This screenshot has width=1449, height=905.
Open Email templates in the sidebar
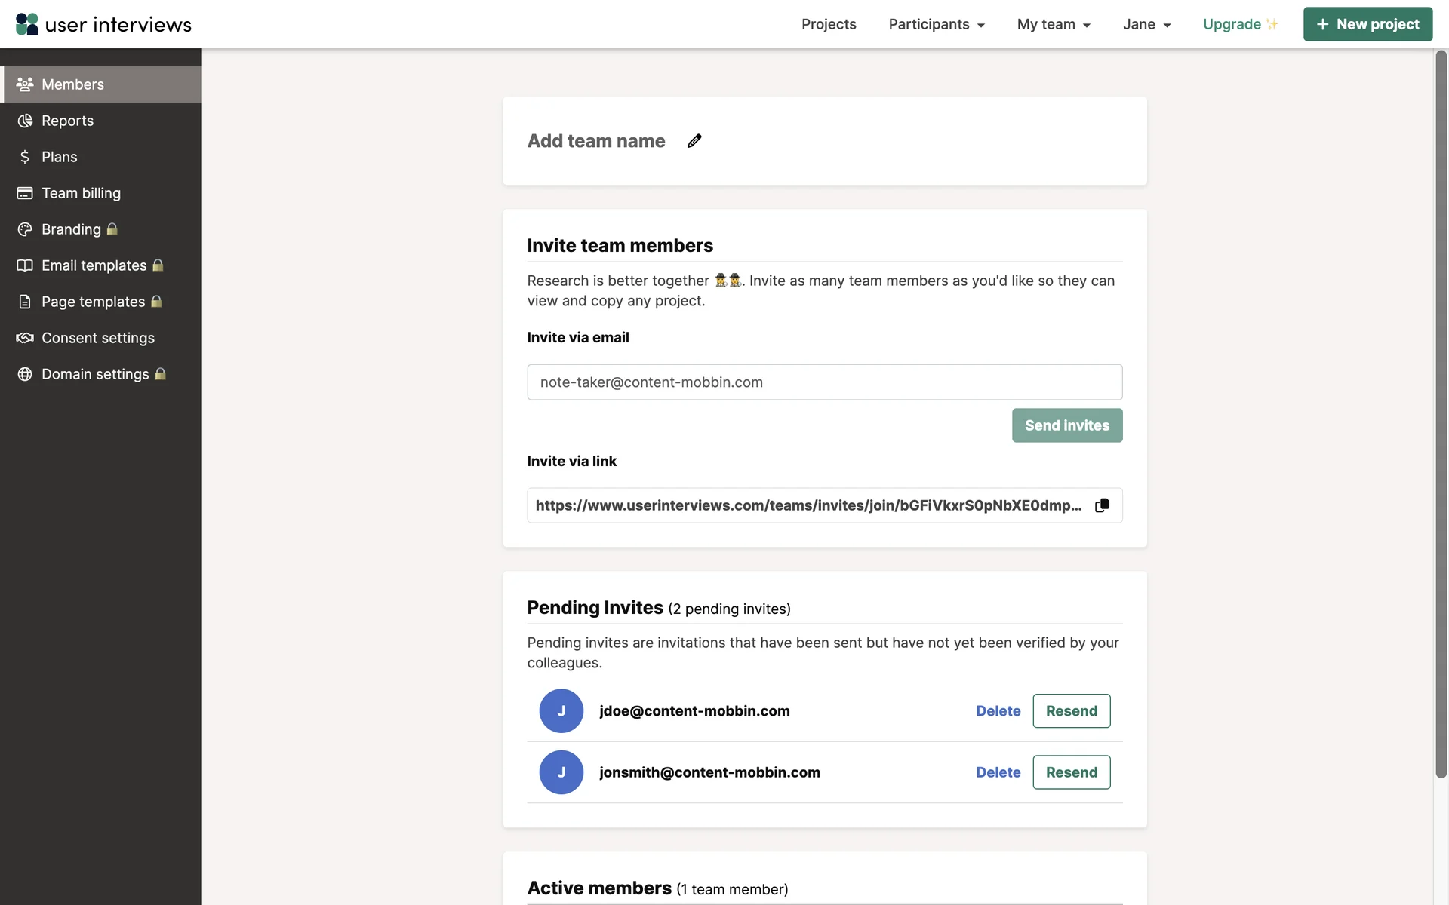click(x=94, y=265)
